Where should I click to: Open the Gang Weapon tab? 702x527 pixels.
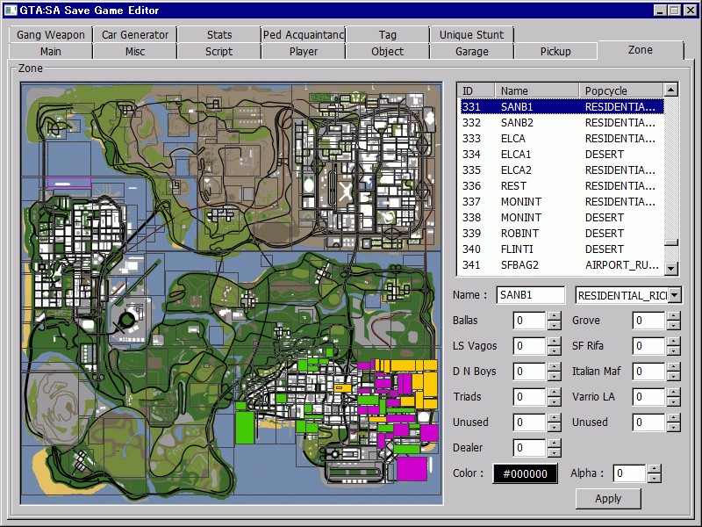51,34
